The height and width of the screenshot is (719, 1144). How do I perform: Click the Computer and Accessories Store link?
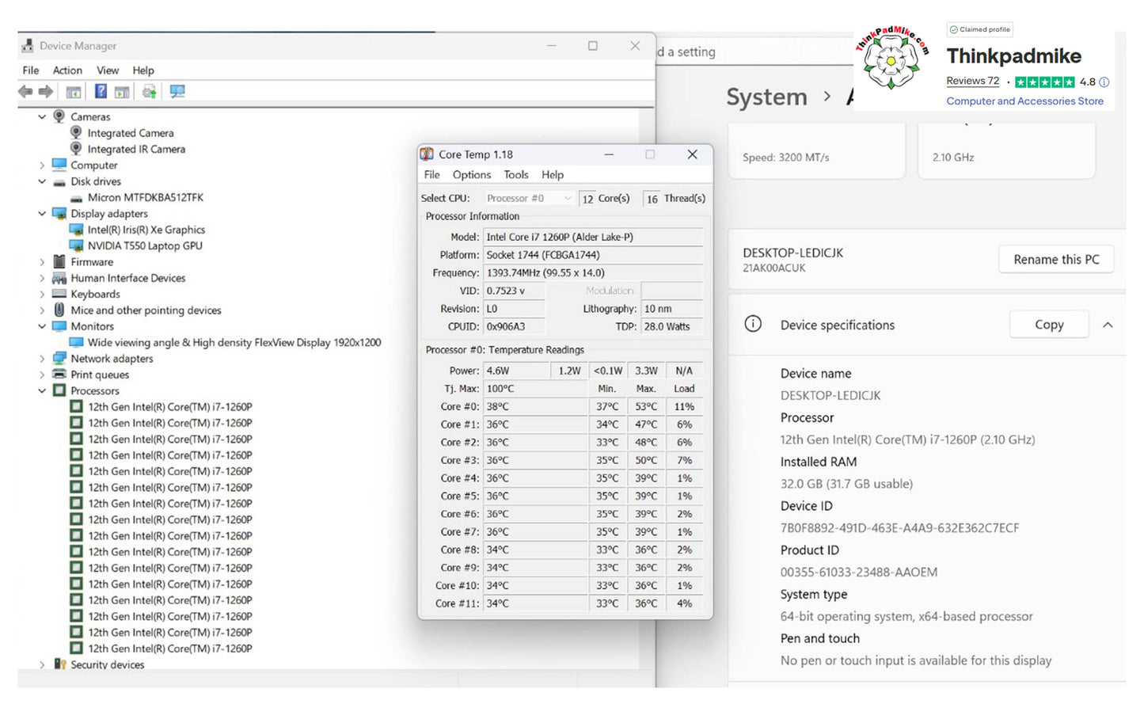pyautogui.click(x=1024, y=101)
